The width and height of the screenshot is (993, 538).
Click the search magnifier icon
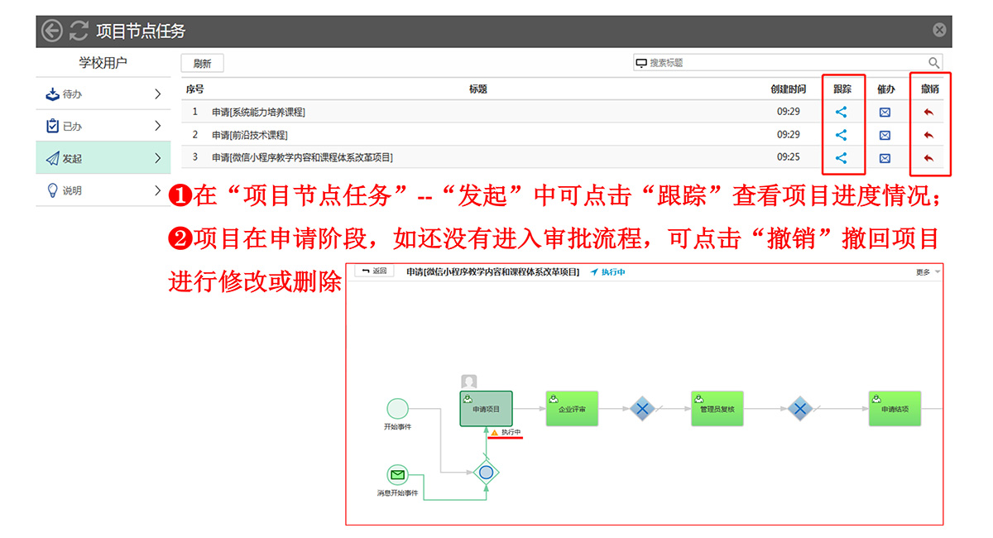tap(933, 63)
